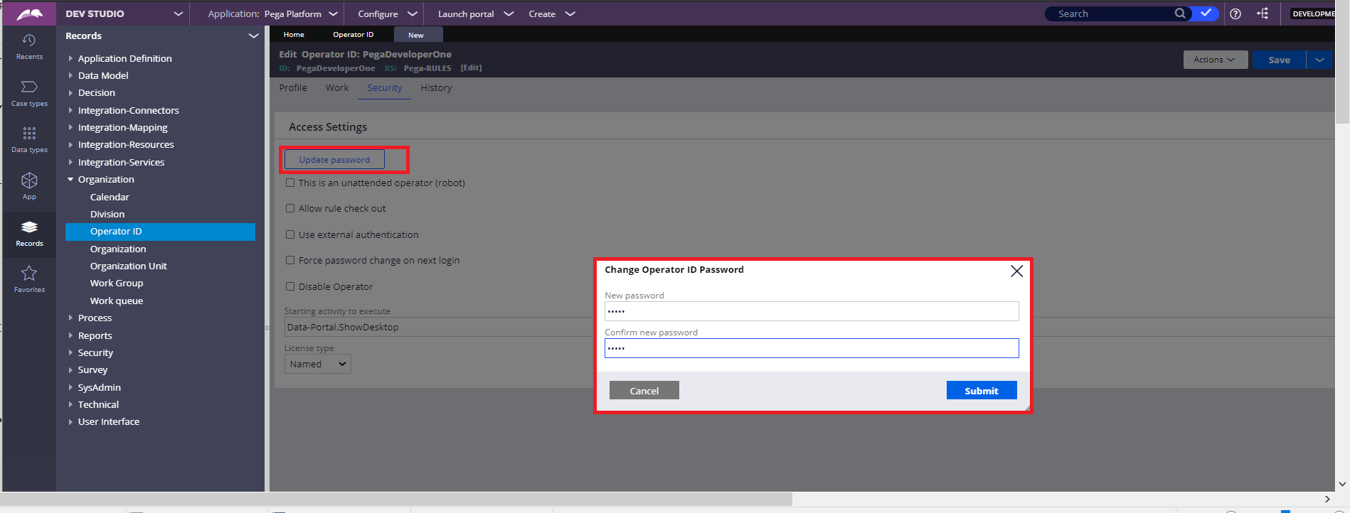The image size is (1350, 513).
Task: Open Case types in sidebar
Action: (x=29, y=93)
